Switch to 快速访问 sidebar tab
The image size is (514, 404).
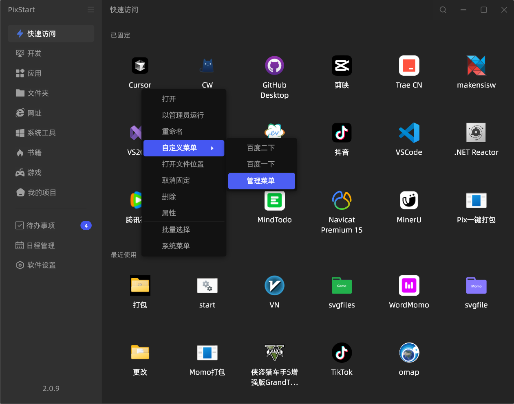(x=51, y=33)
